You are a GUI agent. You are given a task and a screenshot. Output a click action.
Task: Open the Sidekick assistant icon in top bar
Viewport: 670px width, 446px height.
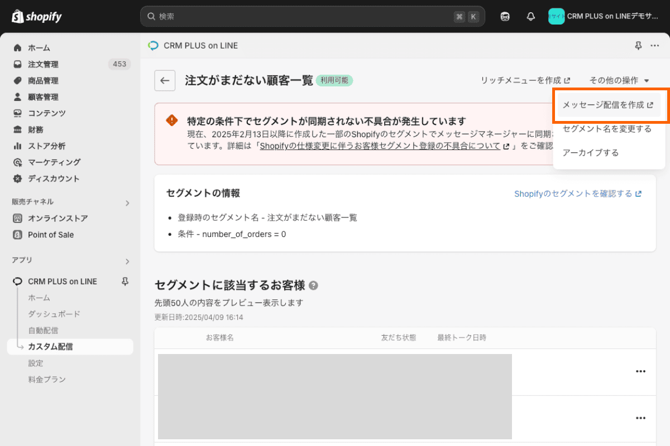505,17
